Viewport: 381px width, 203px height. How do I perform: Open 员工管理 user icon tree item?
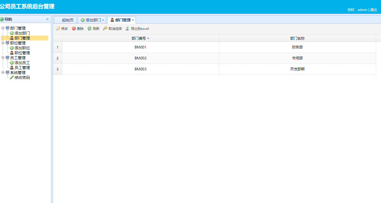coord(22,68)
